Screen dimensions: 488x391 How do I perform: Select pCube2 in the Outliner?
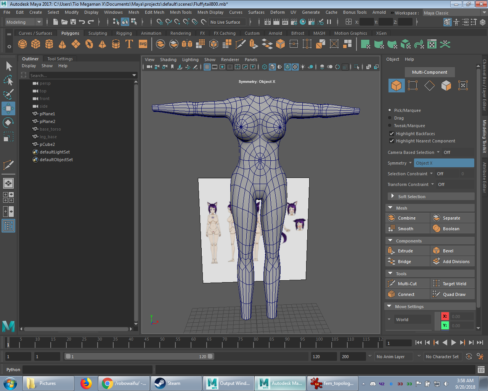(47, 144)
